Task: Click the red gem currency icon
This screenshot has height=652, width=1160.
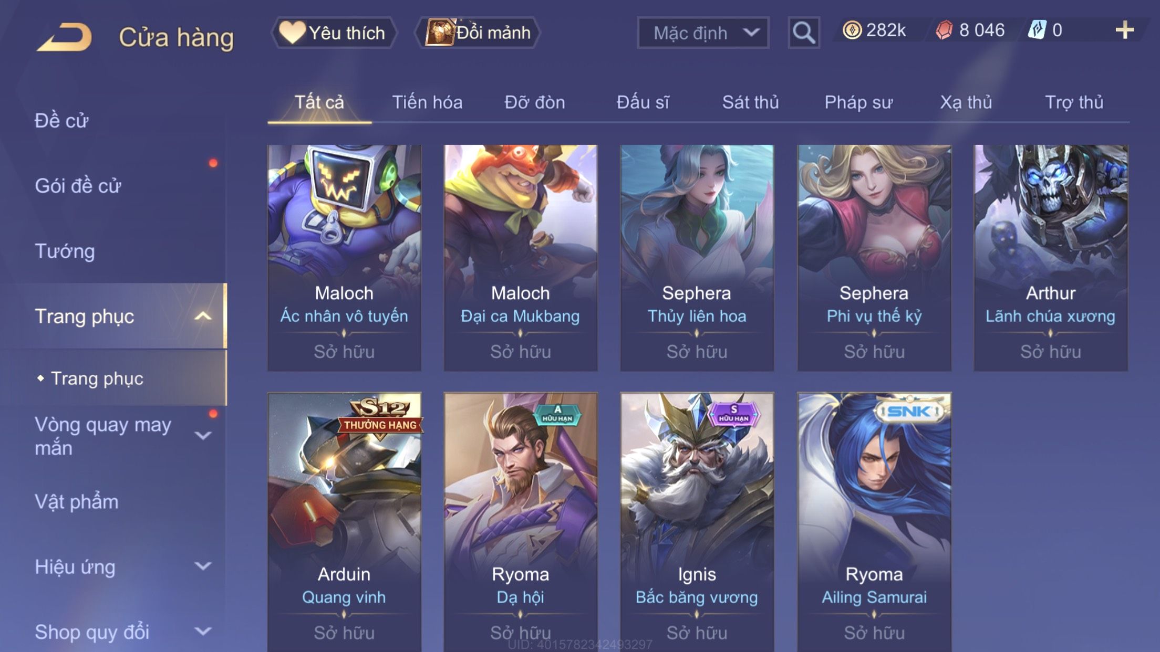Action: pos(944,30)
